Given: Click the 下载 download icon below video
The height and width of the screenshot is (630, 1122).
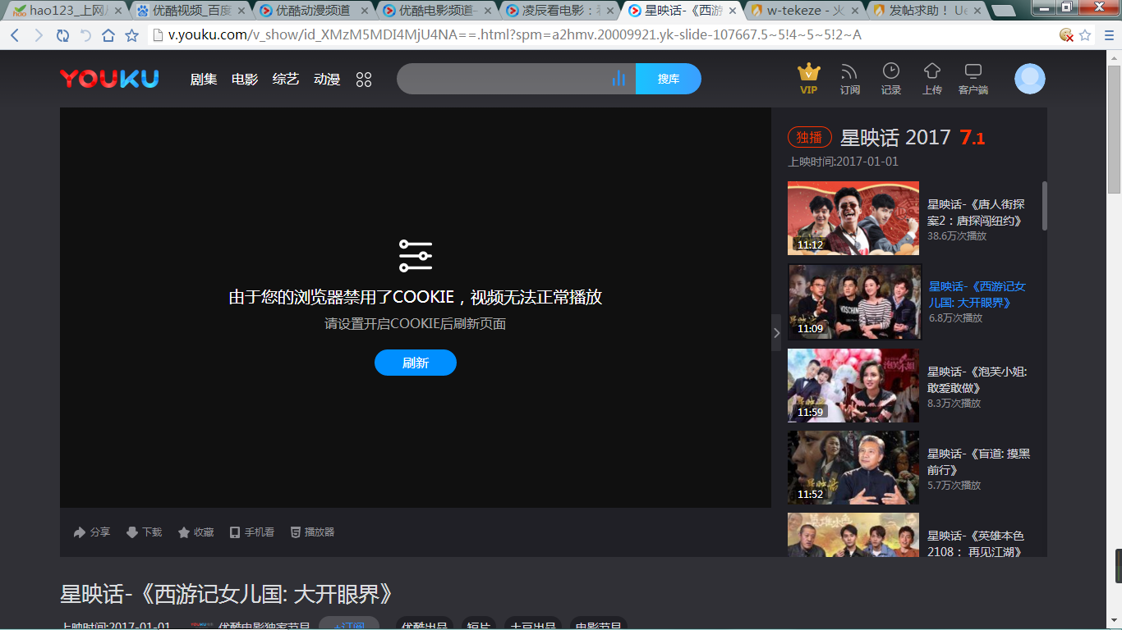Looking at the screenshot, I should (132, 532).
